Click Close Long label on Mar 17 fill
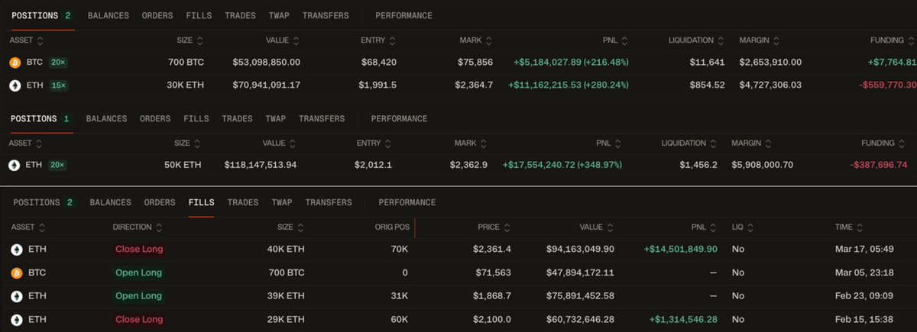The image size is (917, 332). coord(138,249)
